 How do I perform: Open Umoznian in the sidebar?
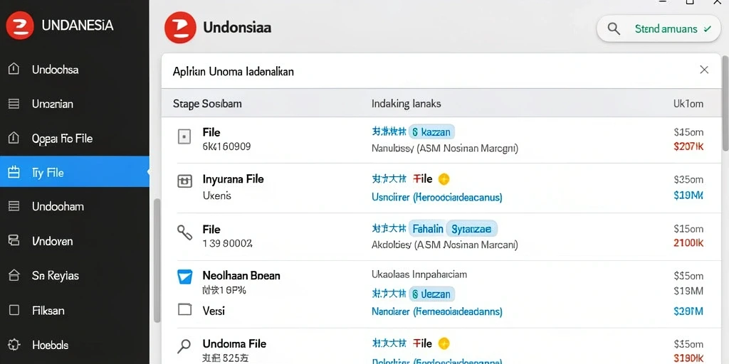tap(74, 104)
